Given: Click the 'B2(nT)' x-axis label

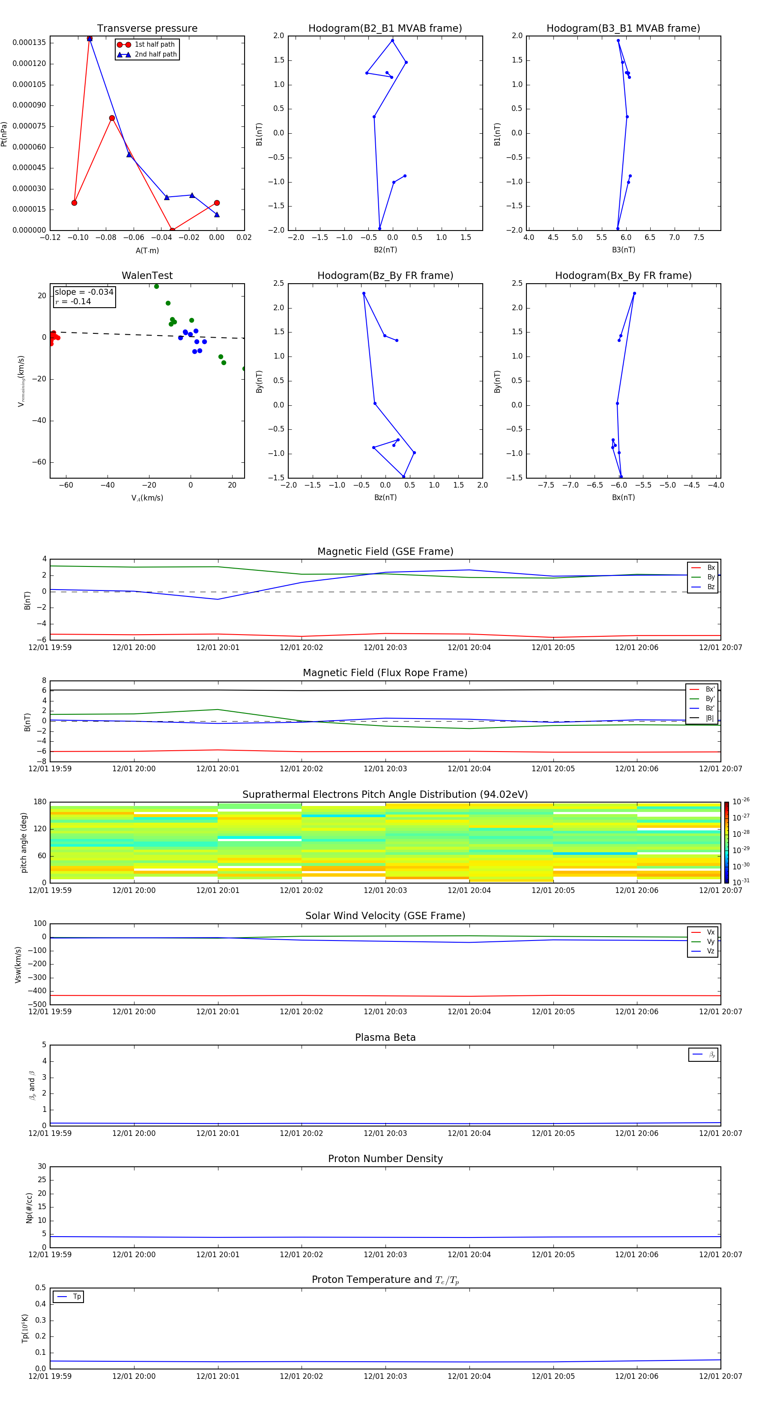Looking at the screenshot, I should [x=385, y=250].
